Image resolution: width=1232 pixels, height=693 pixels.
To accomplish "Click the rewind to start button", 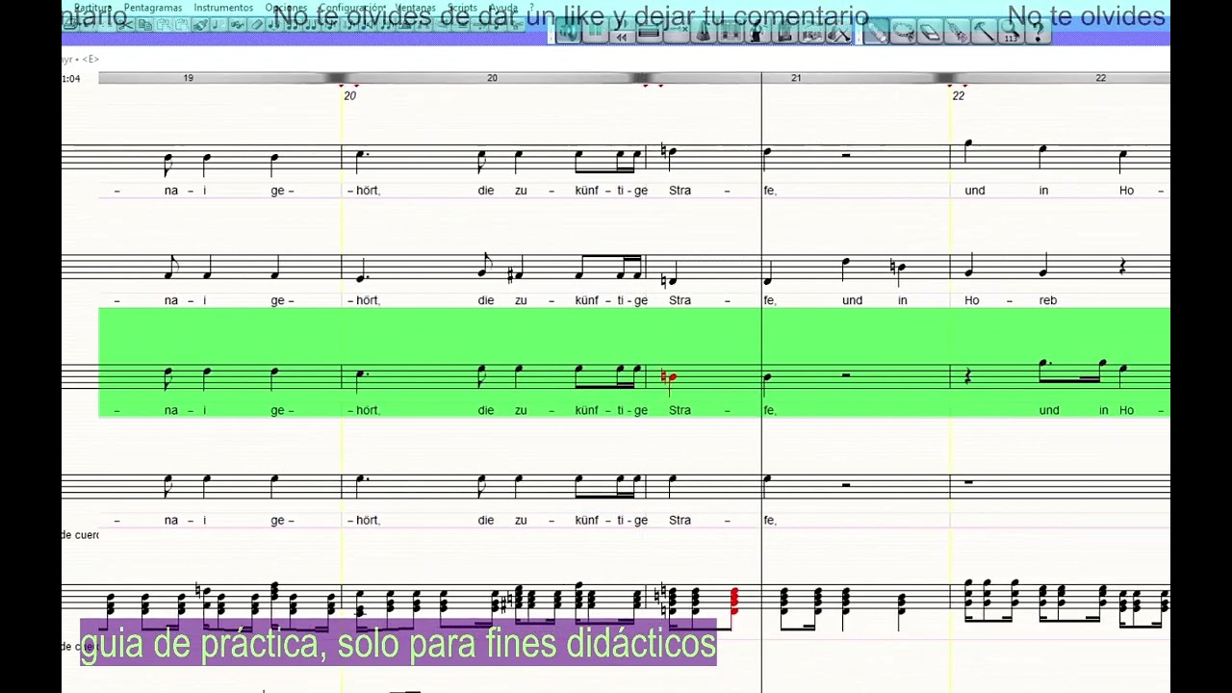I will 622,38.
